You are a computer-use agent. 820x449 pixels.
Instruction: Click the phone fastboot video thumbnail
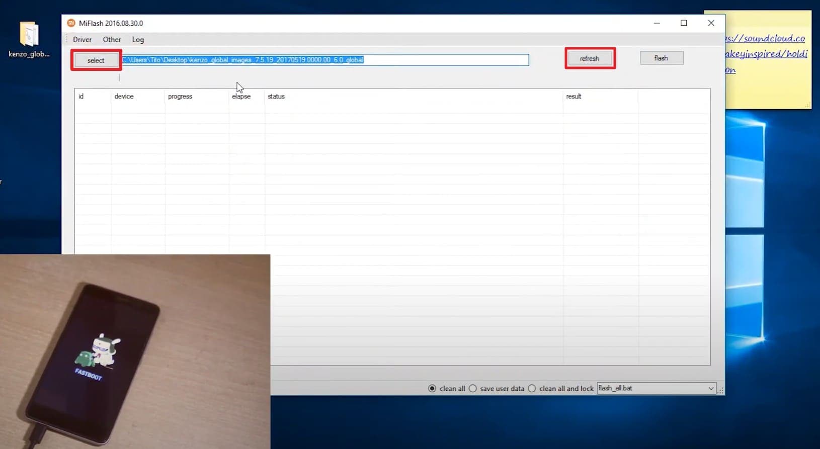click(x=135, y=351)
